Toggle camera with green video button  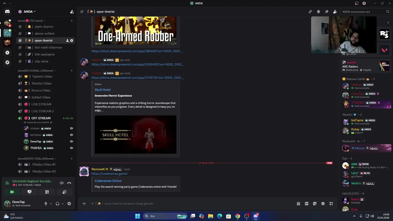[12, 192]
